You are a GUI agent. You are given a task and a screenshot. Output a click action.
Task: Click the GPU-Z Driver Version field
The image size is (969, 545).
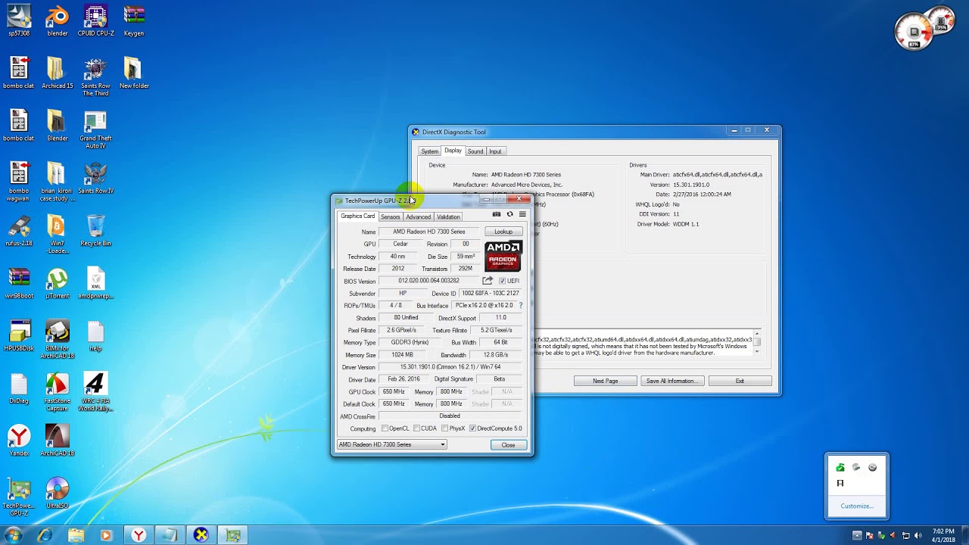[450, 367]
